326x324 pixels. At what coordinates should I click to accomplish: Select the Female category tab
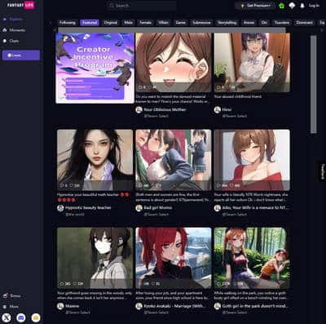click(x=145, y=23)
